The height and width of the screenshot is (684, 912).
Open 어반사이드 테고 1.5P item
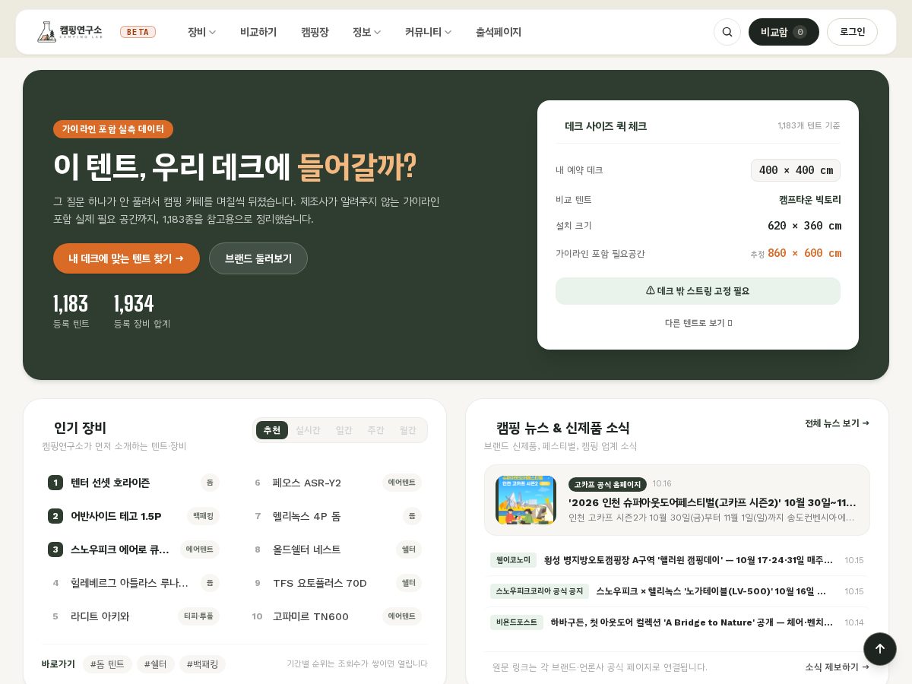click(x=134, y=516)
